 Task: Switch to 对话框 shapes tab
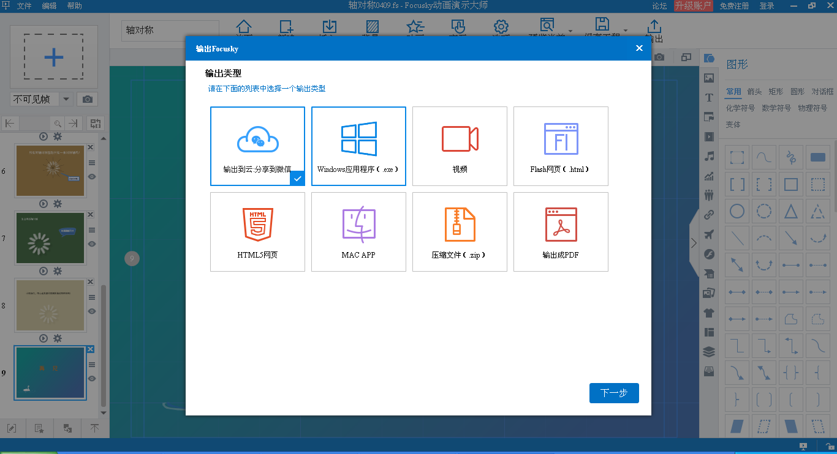click(822, 92)
